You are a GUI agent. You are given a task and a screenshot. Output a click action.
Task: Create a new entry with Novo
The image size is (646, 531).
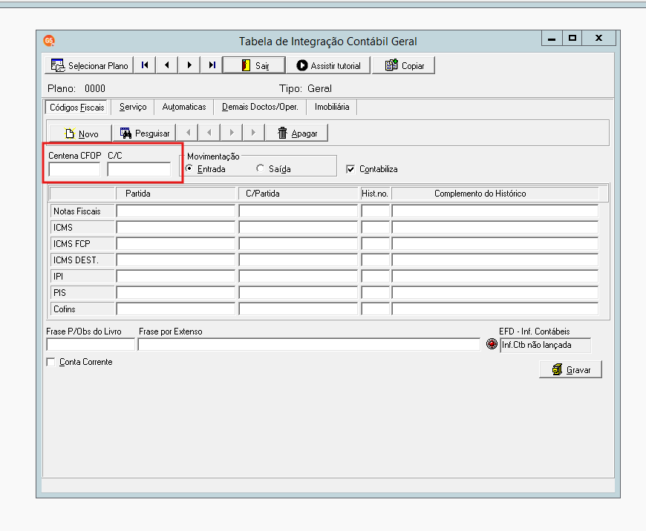(81, 133)
